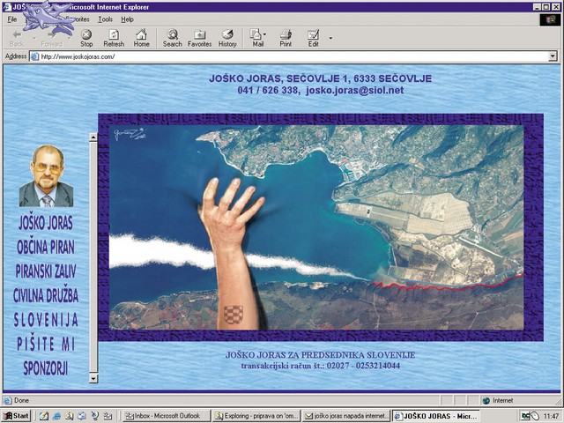Click the Stop toolbar button
The width and height of the screenshot is (564, 423).
[x=86, y=39]
